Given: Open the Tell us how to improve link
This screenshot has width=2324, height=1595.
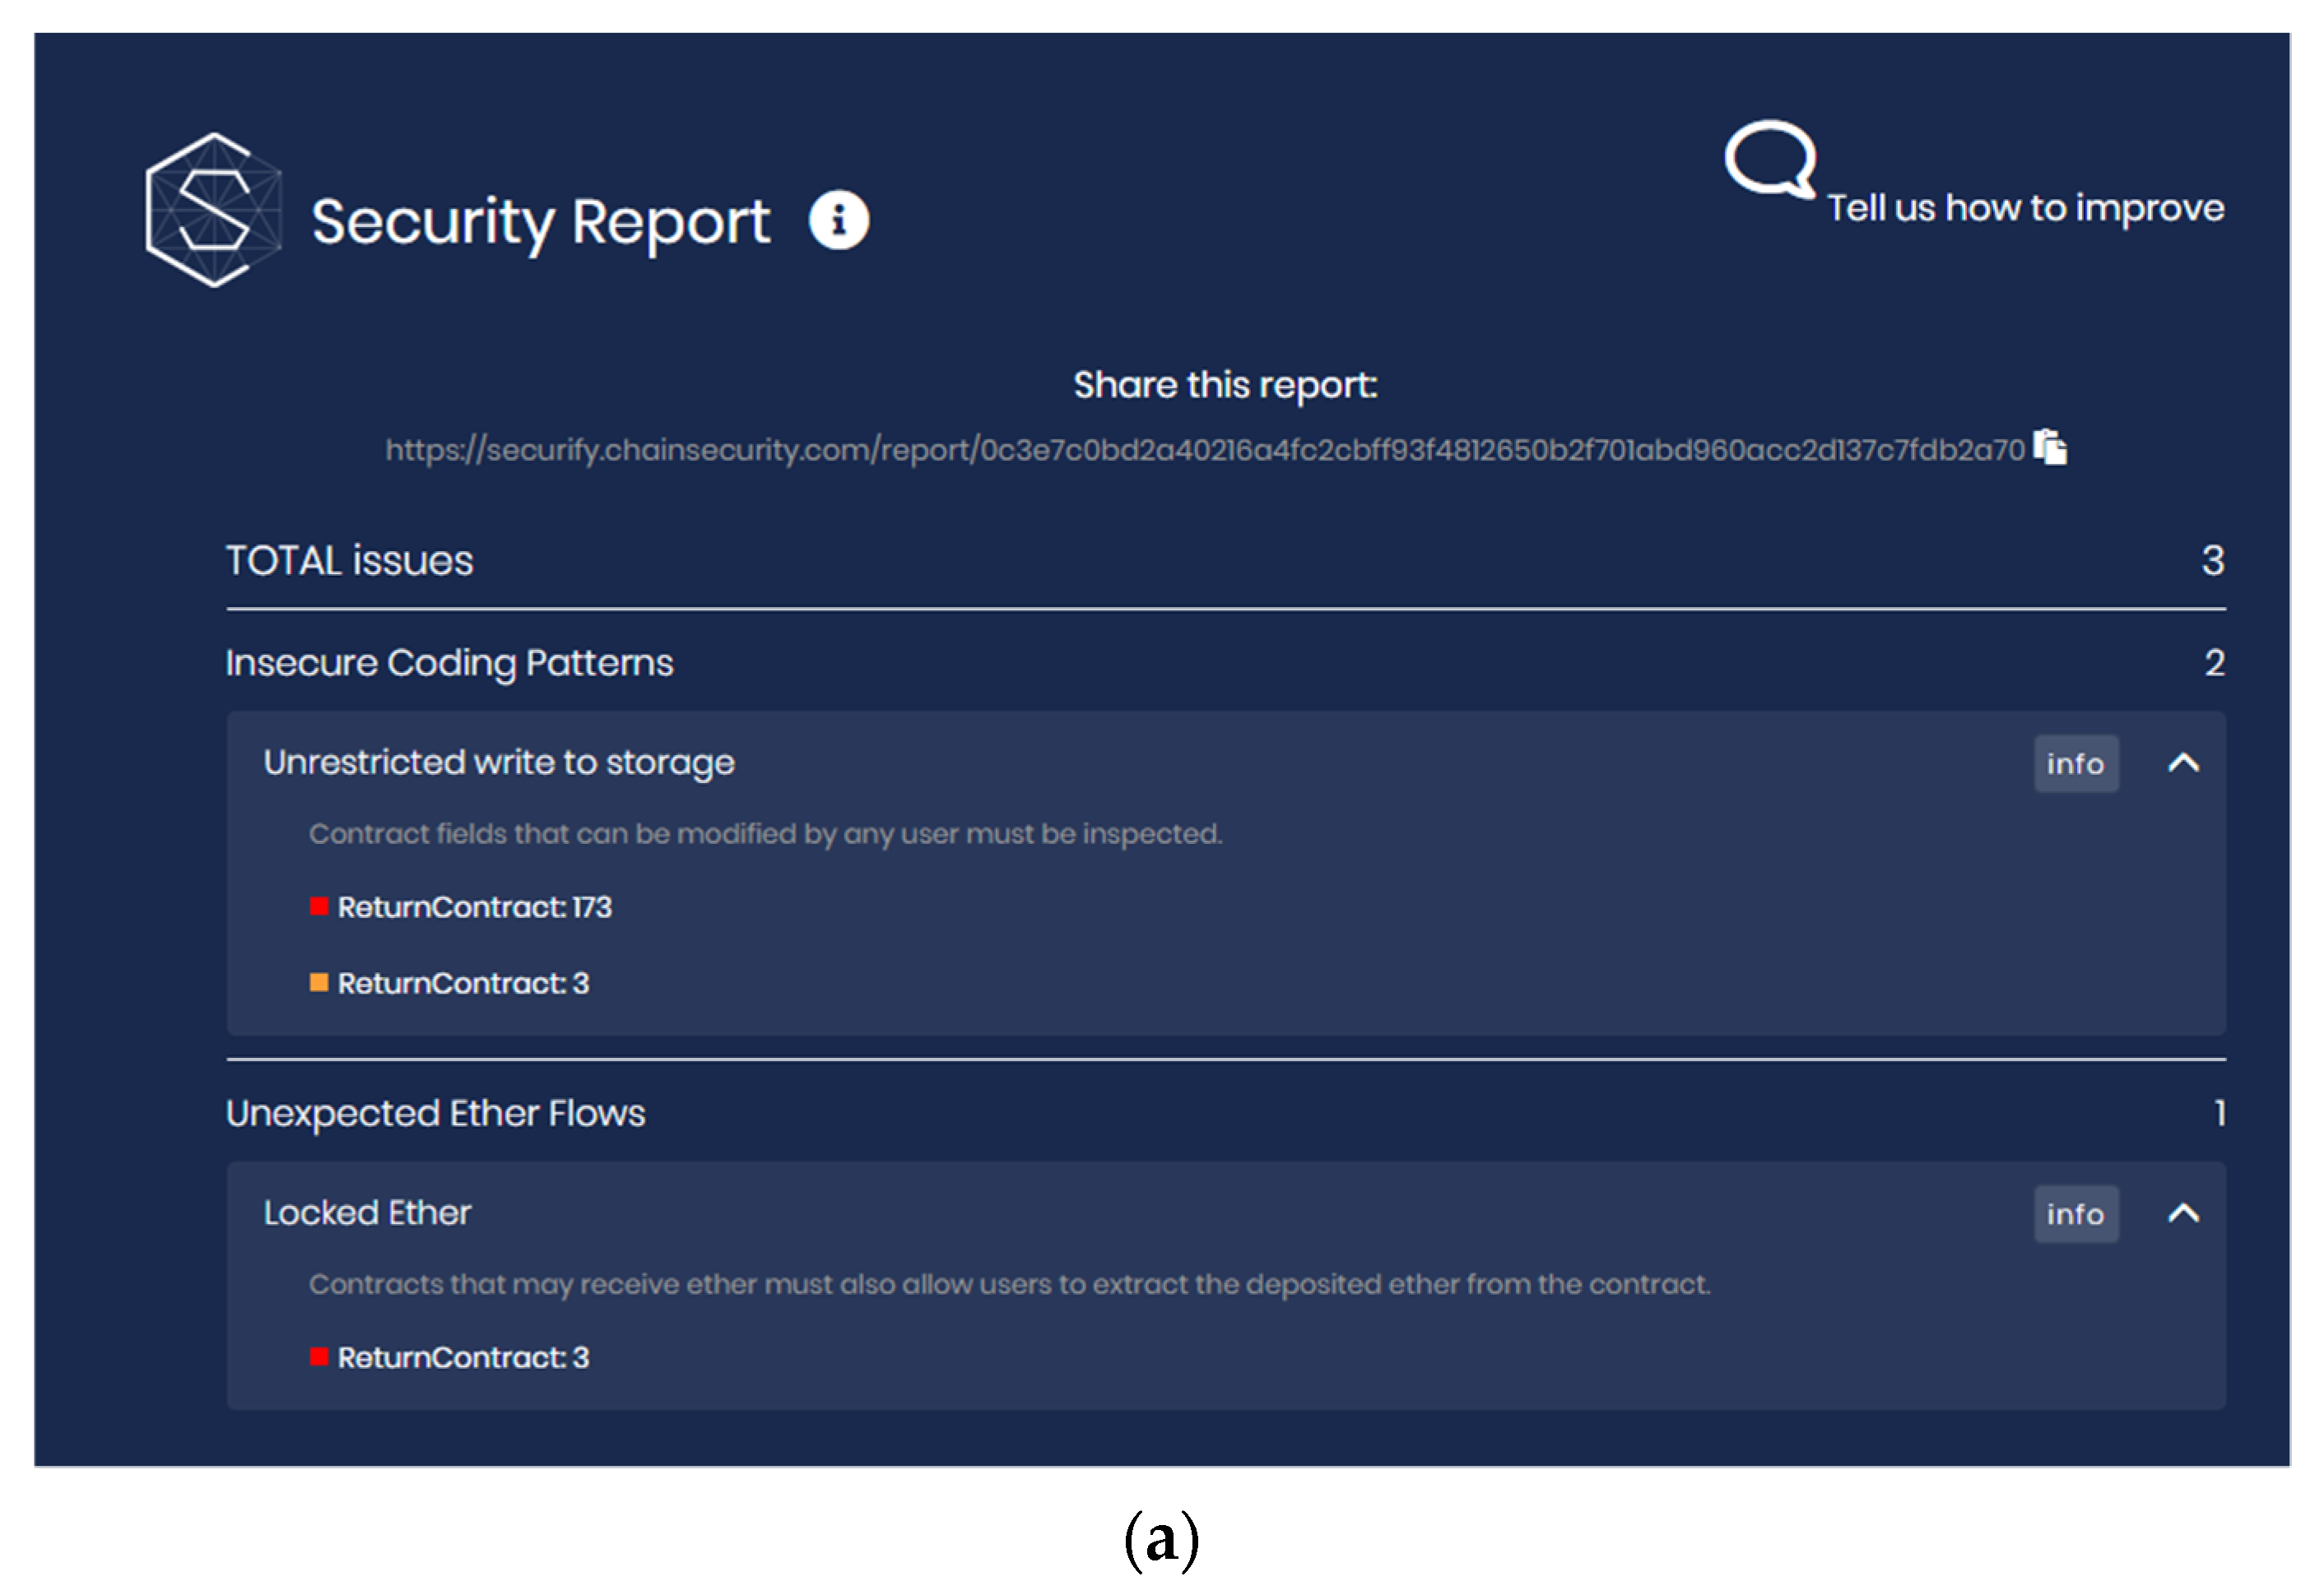Looking at the screenshot, I should click(2025, 208).
